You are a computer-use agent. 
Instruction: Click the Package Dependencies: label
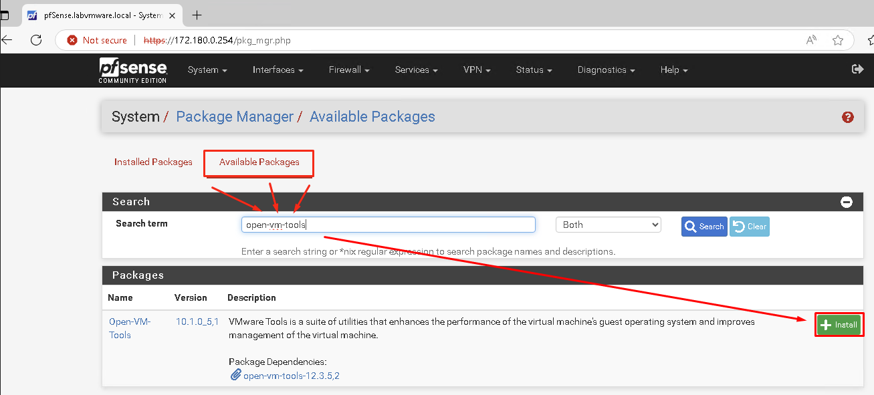coord(278,362)
